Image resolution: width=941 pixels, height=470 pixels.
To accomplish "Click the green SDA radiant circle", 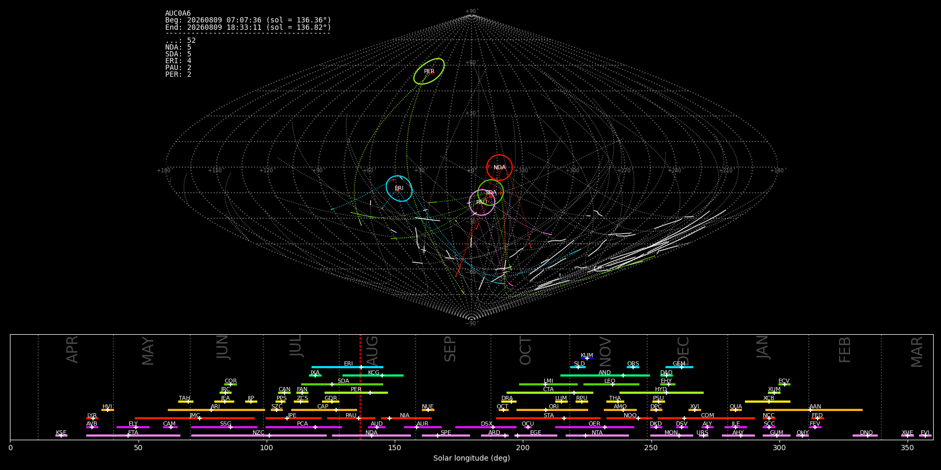I will click(490, 193).
